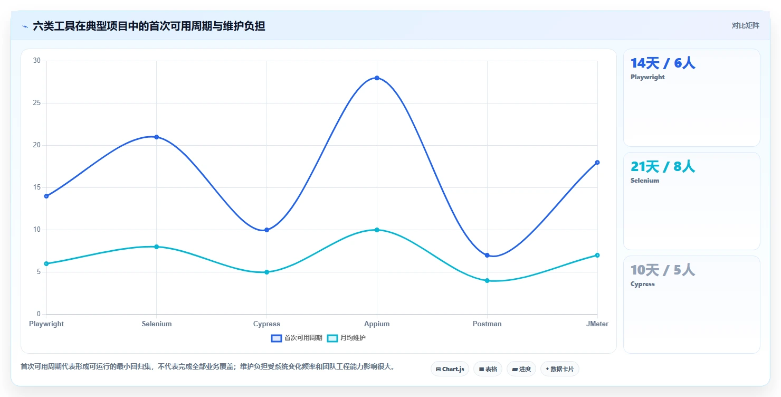The image size is (781, 397).
Task: Select the Chart.js pill tag
Action: [450, 369]
